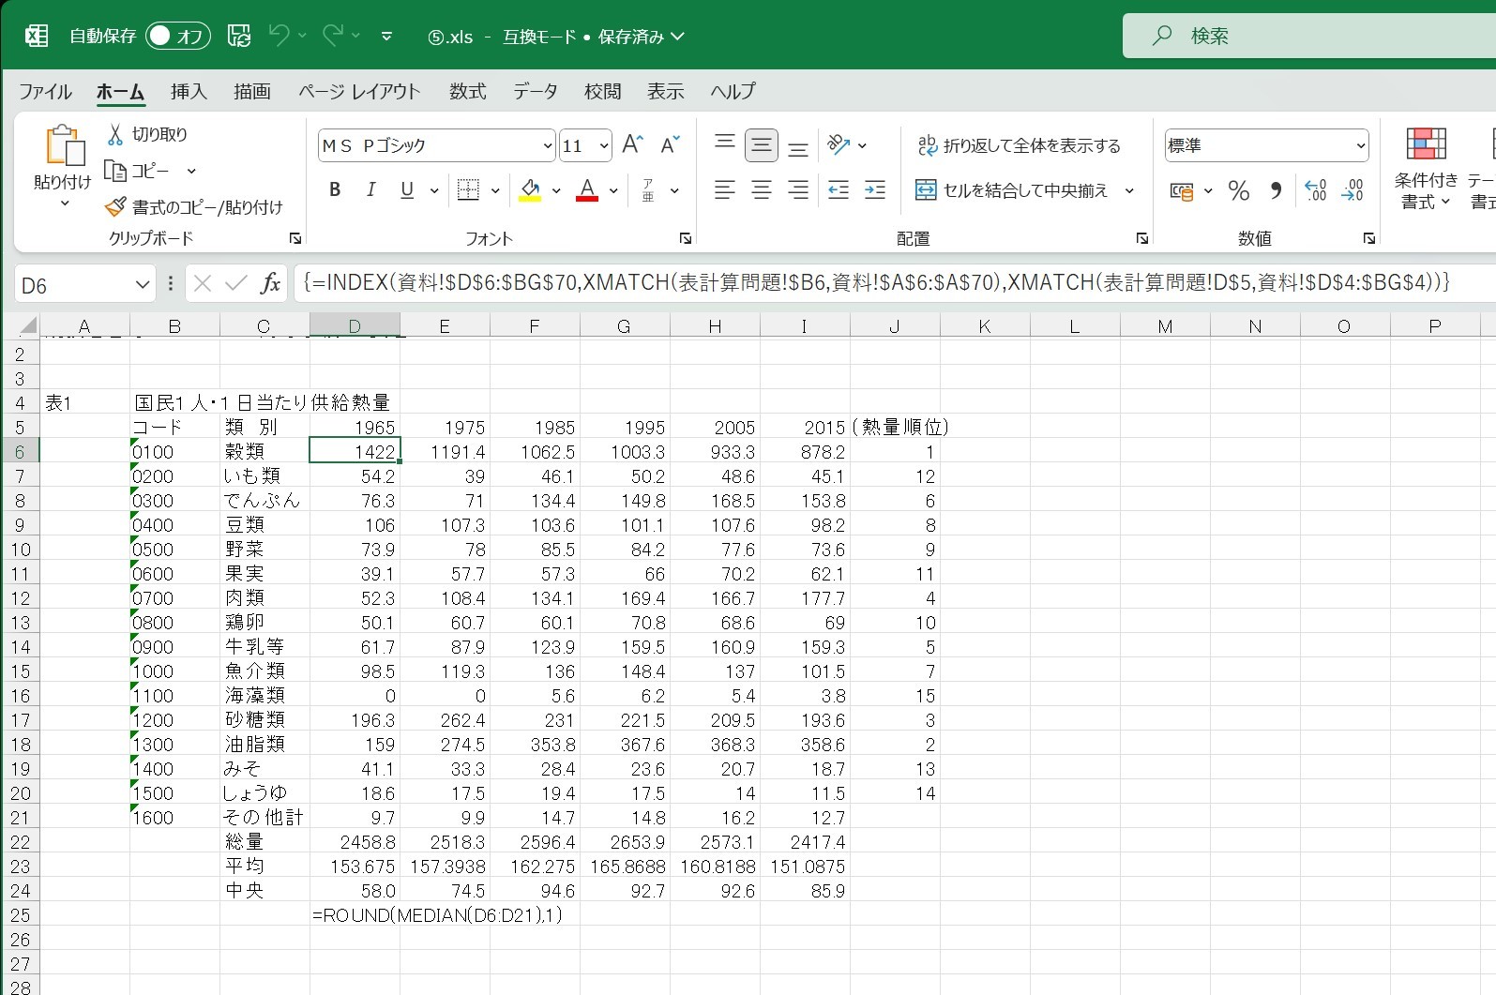Toggle Bold formatting

335,190
